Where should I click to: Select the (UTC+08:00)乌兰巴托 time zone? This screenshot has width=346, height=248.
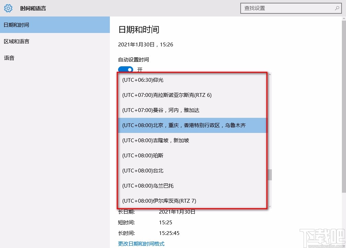[x=149, y=185]
